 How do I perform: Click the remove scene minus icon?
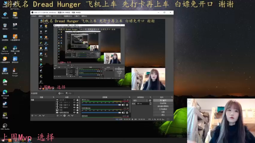tap(36, 116)
